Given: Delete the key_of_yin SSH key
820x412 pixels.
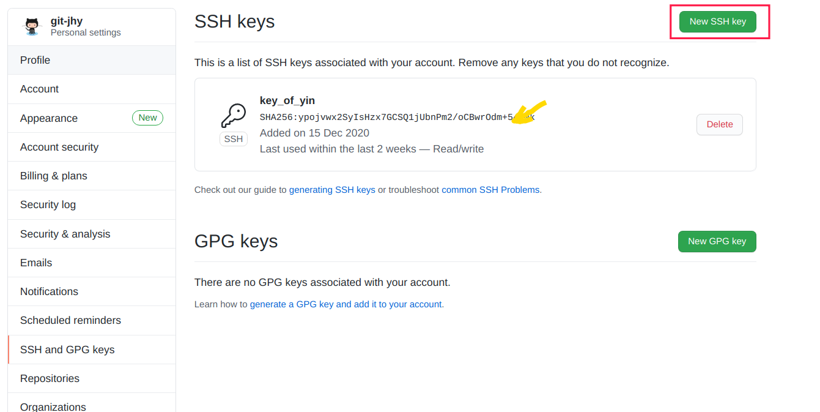Looking at the screenshot, I should (x=720, y=124).
